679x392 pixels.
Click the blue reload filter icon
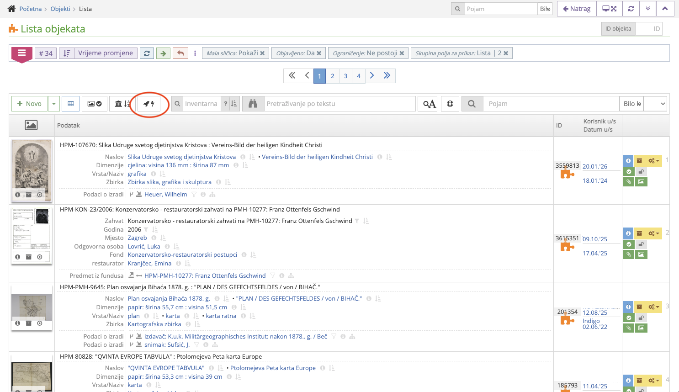(x=147, y=53)
